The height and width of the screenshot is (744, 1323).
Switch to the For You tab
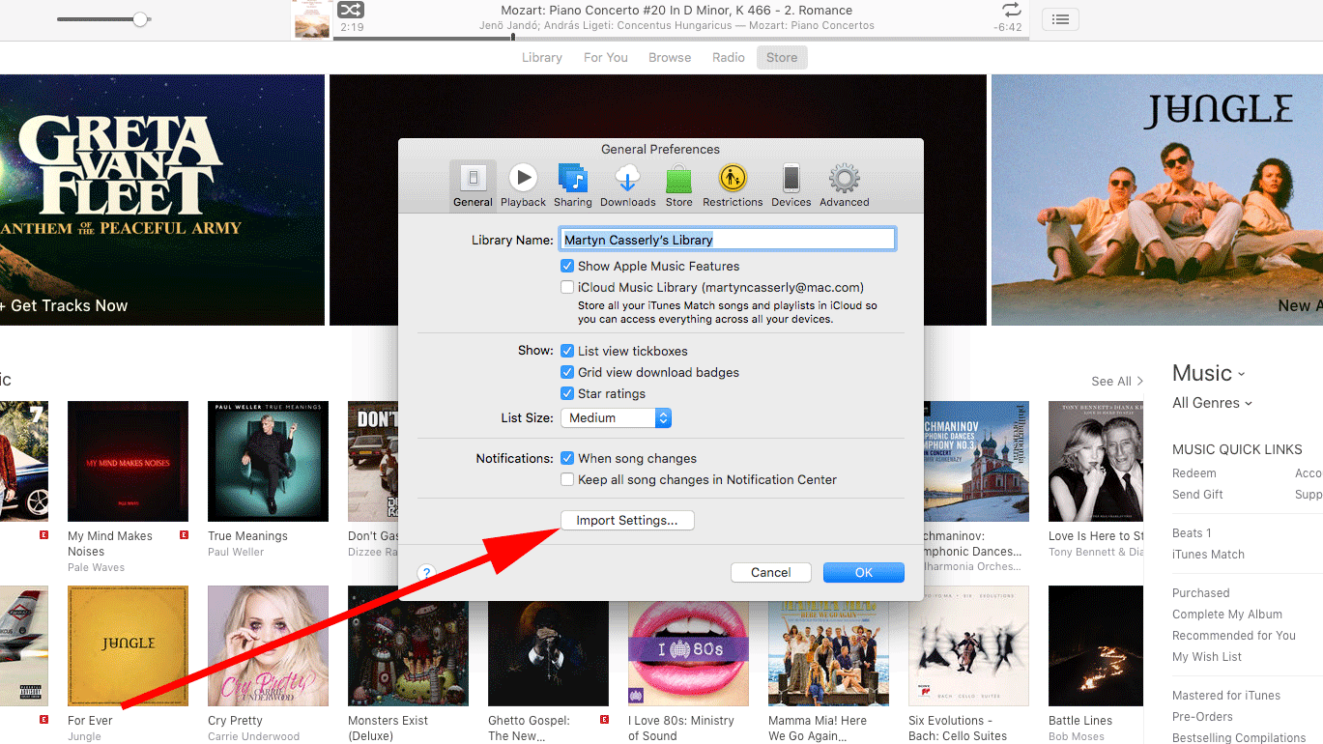[606, 57]
